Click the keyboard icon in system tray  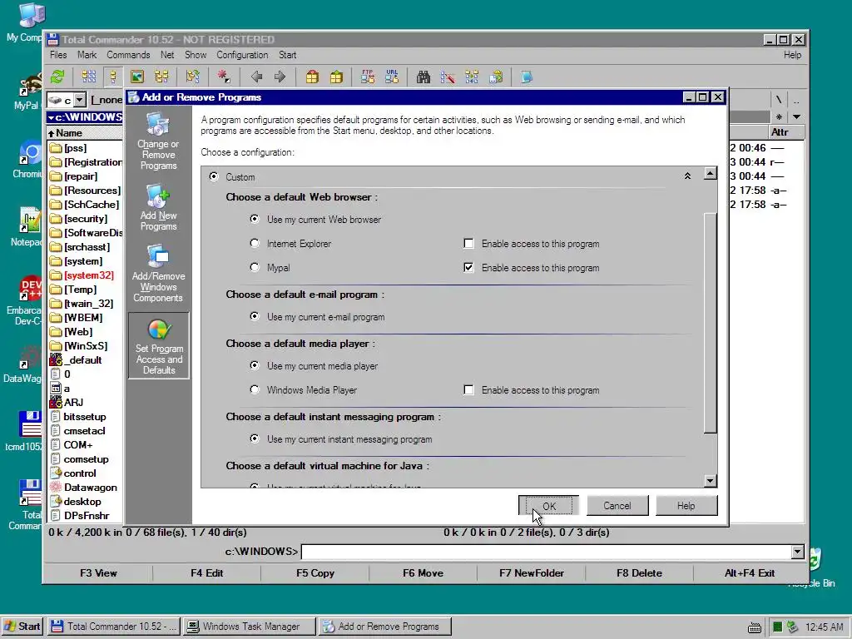755,627
